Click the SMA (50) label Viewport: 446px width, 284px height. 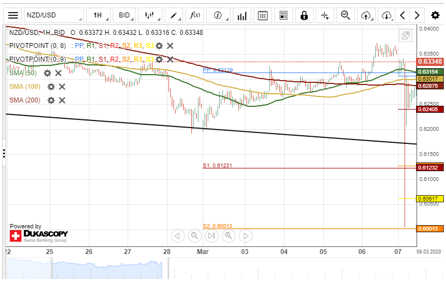(x=23, y=73)
